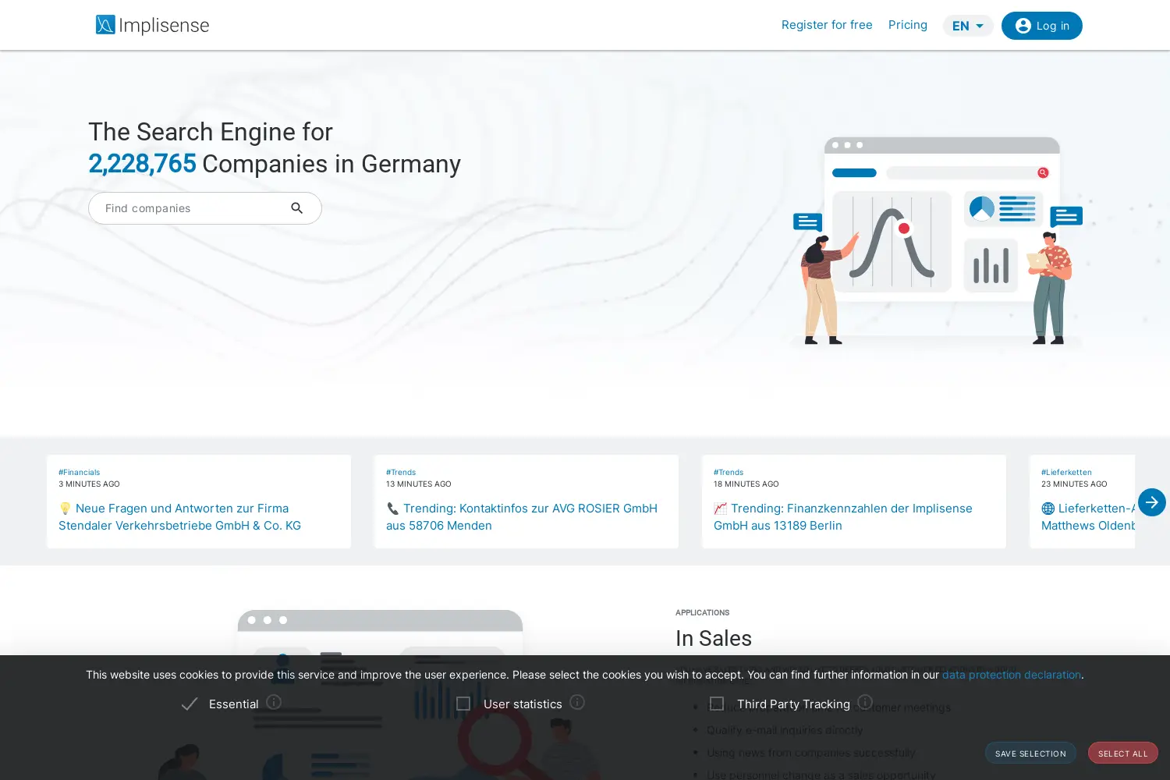The image size is (1170, 780).
Task: Click the hero dashboard illustration
Action: pyautogui.click(x=938, y=241)
